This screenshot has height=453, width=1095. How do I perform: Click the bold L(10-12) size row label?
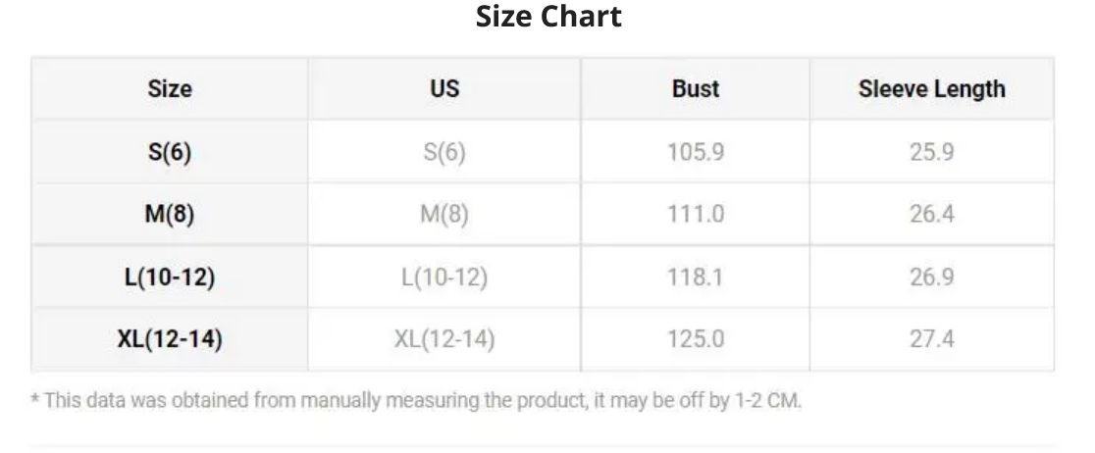[170, 277]
